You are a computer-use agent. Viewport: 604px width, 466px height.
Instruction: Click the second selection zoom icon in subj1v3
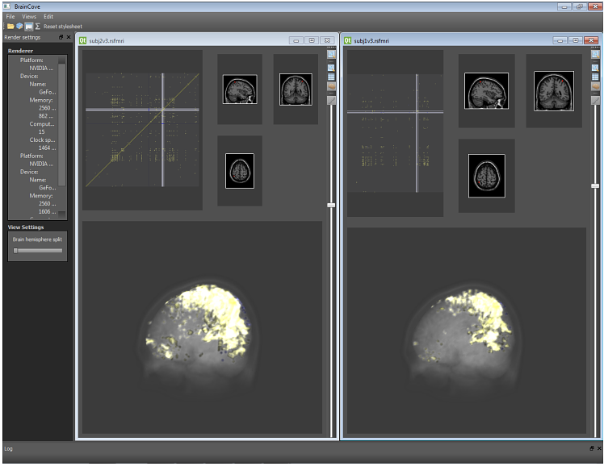click(x=595, y=68)
